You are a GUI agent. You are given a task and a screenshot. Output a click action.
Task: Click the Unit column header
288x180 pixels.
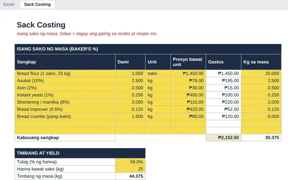point(158,62)
